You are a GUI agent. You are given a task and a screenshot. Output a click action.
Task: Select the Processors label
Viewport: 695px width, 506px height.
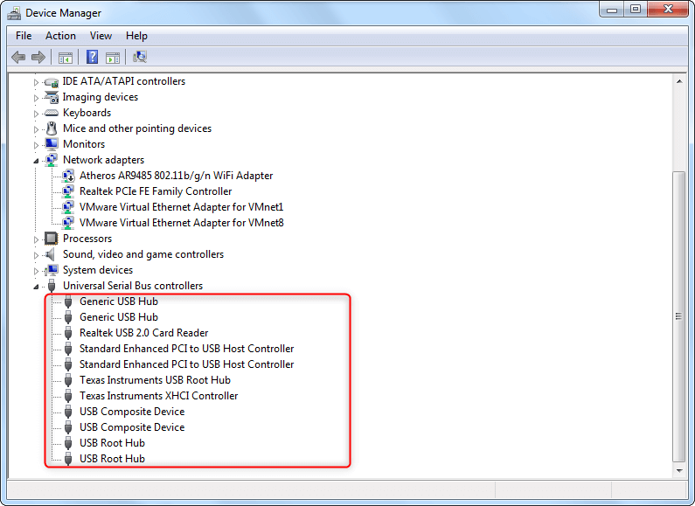click(87, 239)
